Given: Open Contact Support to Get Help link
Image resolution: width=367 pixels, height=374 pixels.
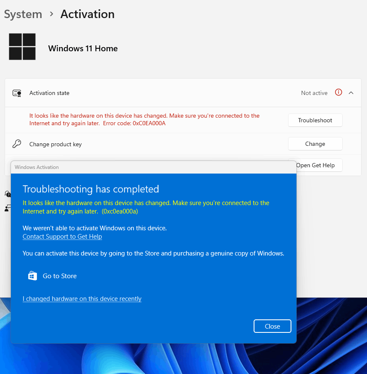Looking at the screenshot, I should click(62, 237).
